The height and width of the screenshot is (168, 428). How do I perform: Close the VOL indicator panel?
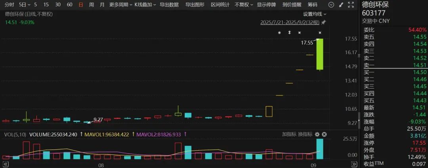[324, 134]
